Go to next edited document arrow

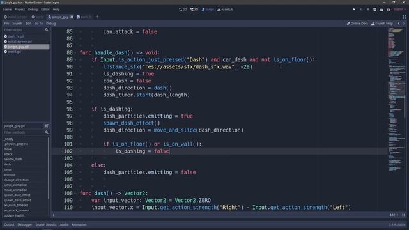pyautogui.click(x=404, y=24)
